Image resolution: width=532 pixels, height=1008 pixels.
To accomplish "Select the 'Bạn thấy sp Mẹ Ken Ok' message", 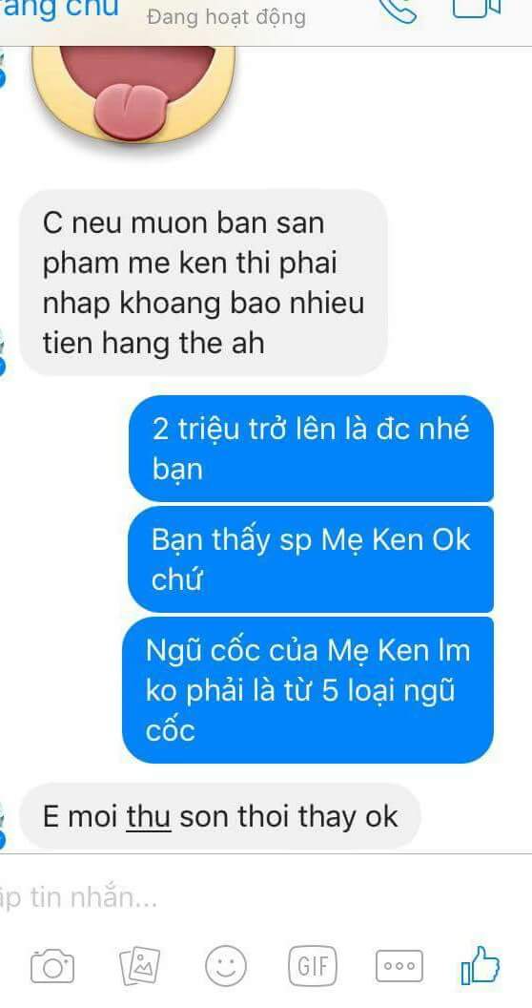I will pyautogui.click(x=311, y=559).
